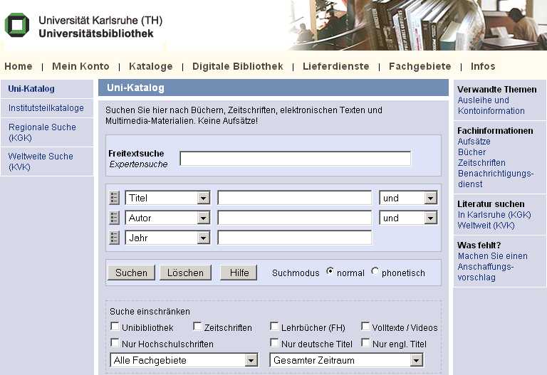Open index list icon beside Autor row
The image size is (547, 375).
pos(114,218)
